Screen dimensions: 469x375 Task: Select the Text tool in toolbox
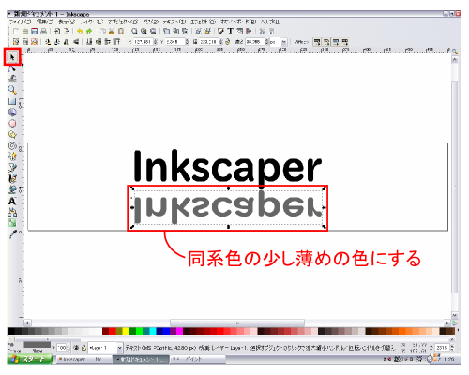point(12,201)
